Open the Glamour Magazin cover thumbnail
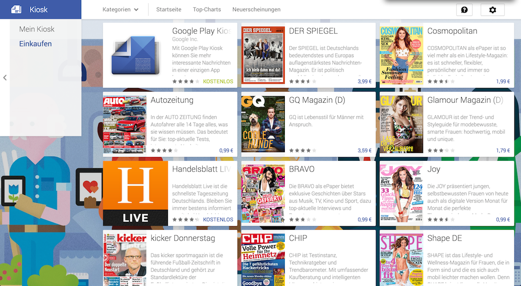 (402, 124)
